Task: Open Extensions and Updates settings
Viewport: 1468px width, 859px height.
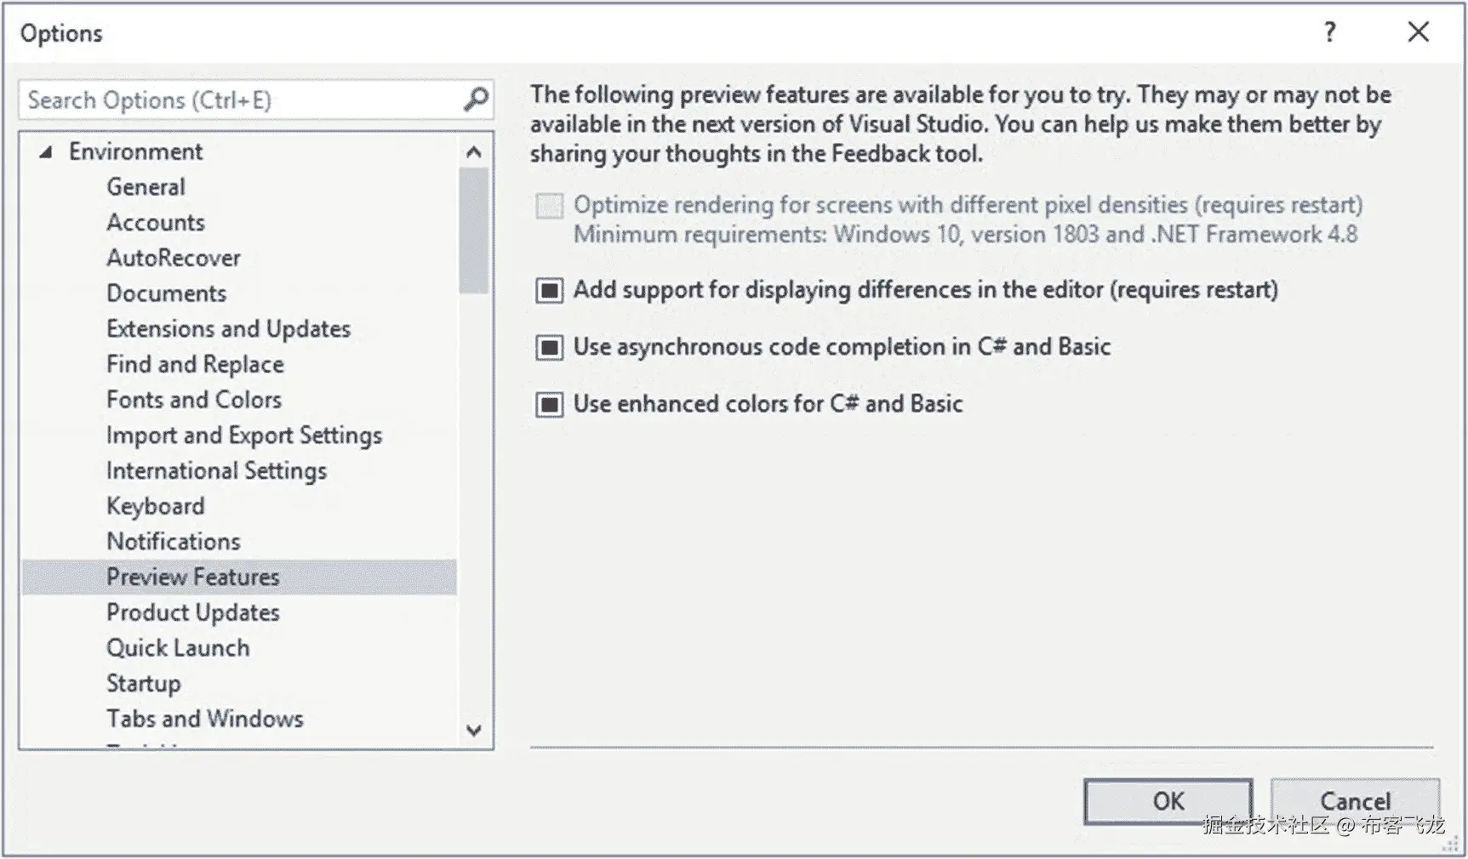Action: pos(228,329)
